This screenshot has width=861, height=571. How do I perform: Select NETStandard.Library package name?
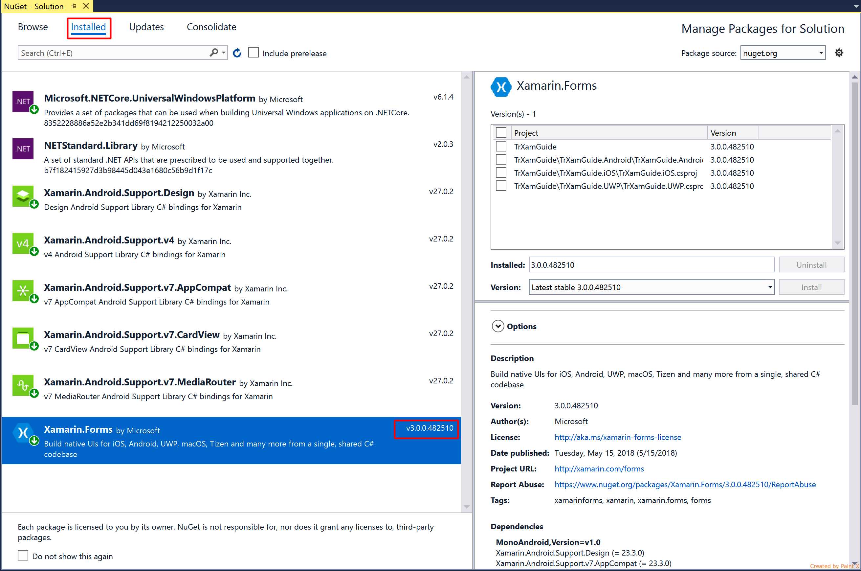(91, 146)
